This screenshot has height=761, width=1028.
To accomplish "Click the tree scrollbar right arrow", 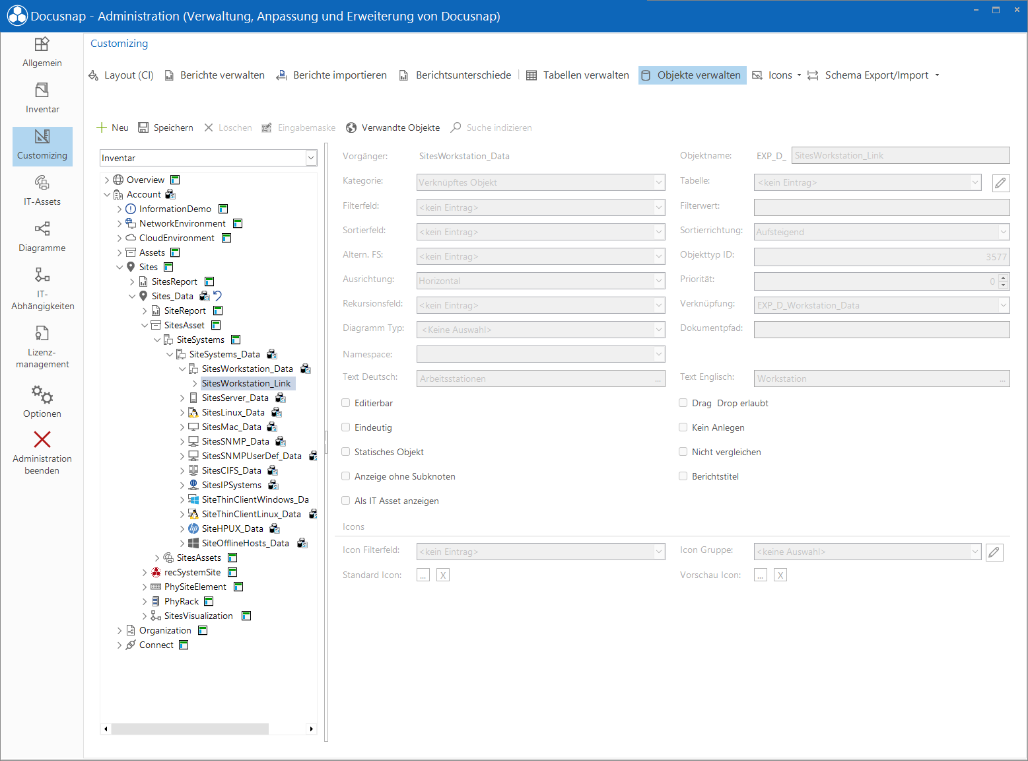I will click(x=312, y=729).
